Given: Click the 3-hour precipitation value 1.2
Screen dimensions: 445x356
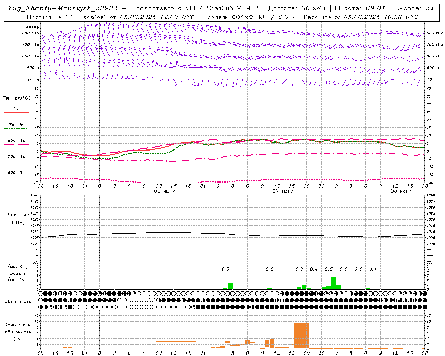Looking at the screenshot, I should (299, 269).
